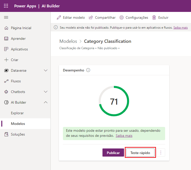The image size is (191, 170).
Task: Click Excluir in the toolbar
Action: pos(160,17)
